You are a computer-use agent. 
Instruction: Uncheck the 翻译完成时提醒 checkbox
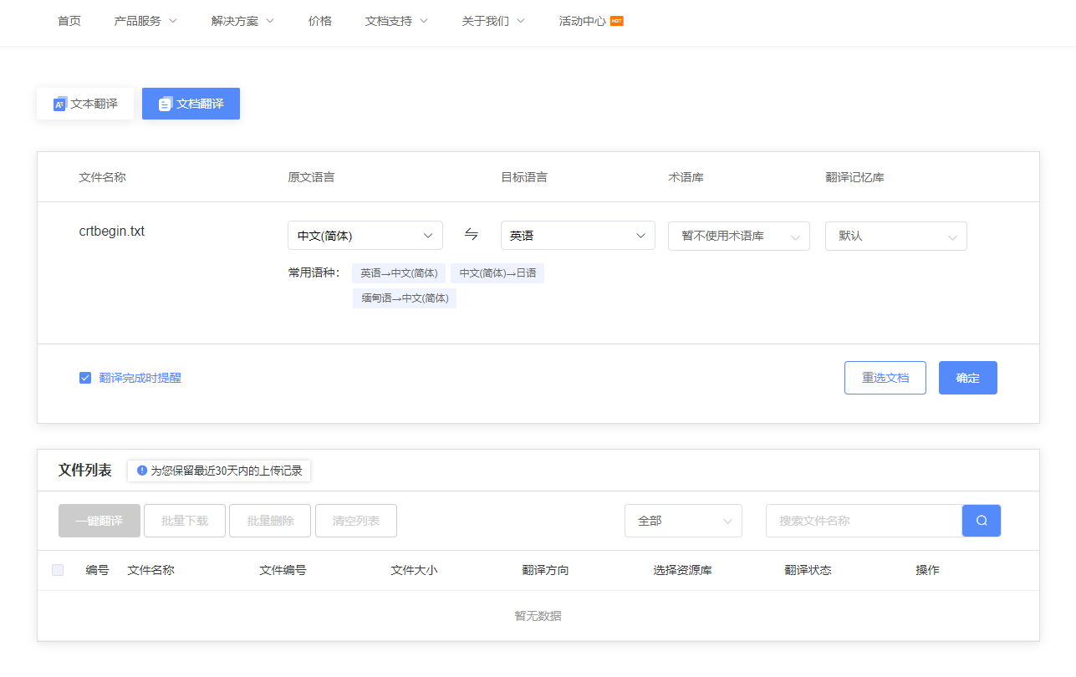pyautogui.click(x=85, y=378)
